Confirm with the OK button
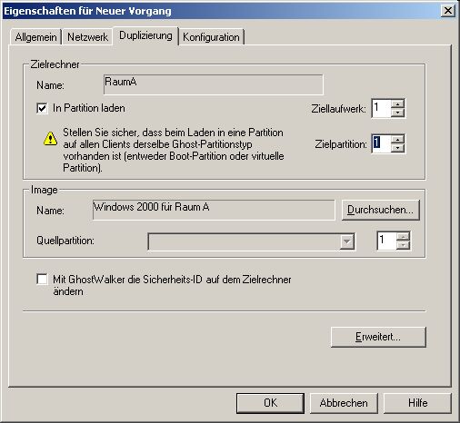 [x=270, y=403]
